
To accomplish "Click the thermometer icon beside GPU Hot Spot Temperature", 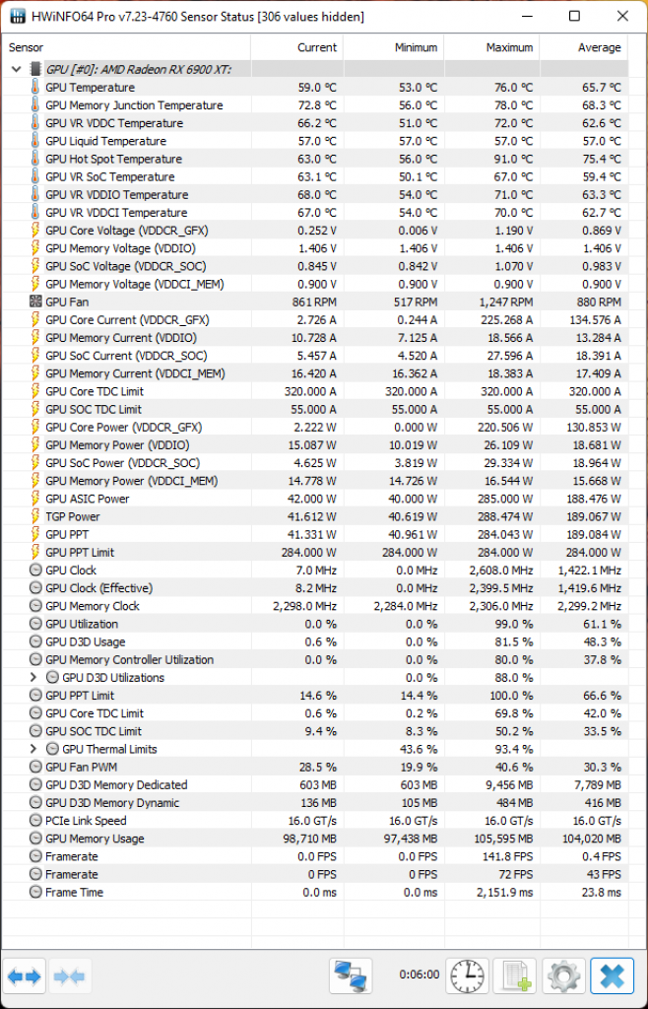I will tap(35, 159).
